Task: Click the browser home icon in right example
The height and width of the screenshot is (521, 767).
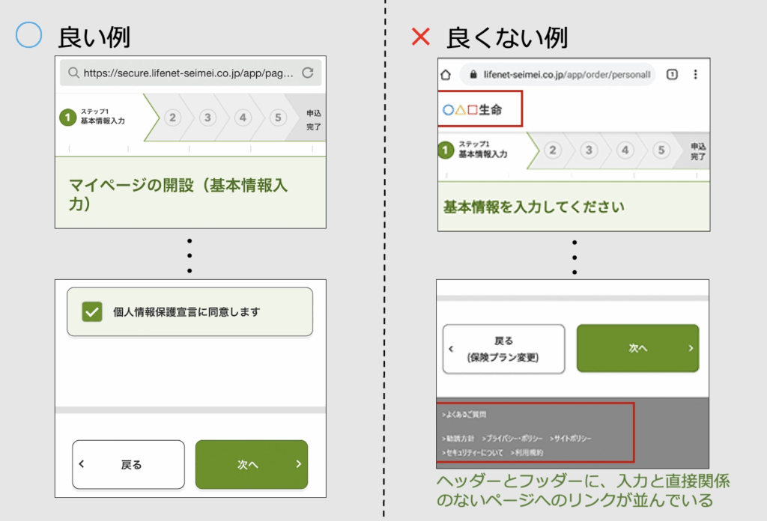Action: click(446, 74)
